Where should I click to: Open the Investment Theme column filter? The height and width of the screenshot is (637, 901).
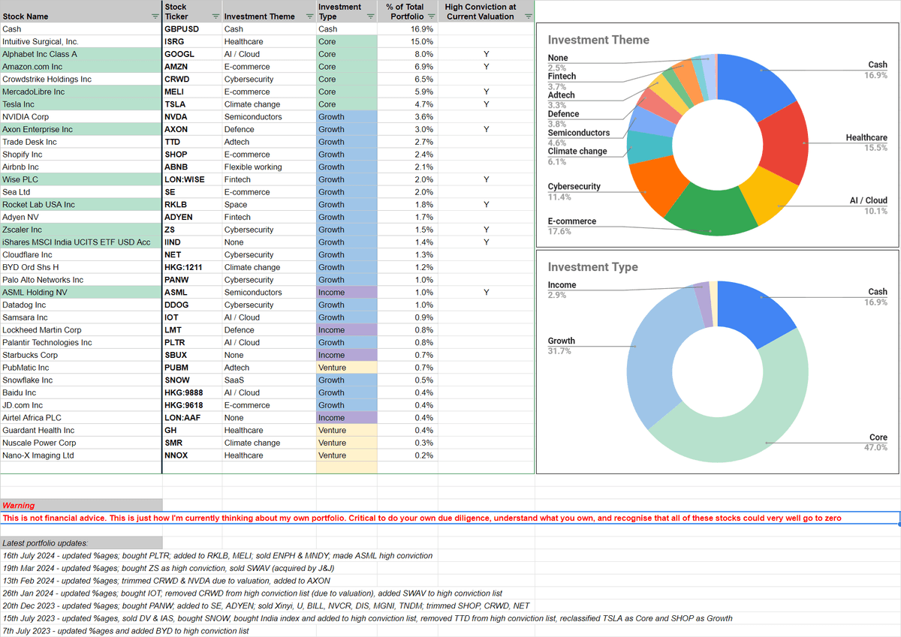[x=310, y=17]
